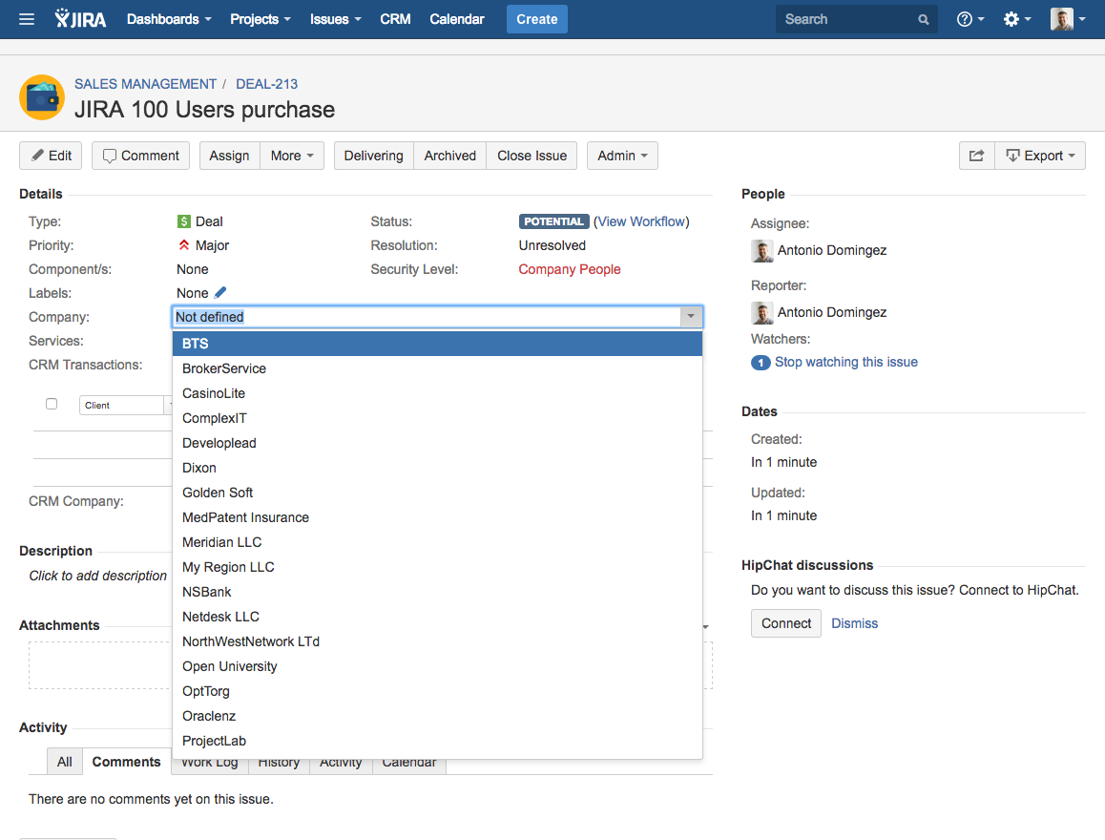The width and height of the screenshot is (1105, 840).
Task: Open the administration gear icon menu
Action: click(1016, 19)
